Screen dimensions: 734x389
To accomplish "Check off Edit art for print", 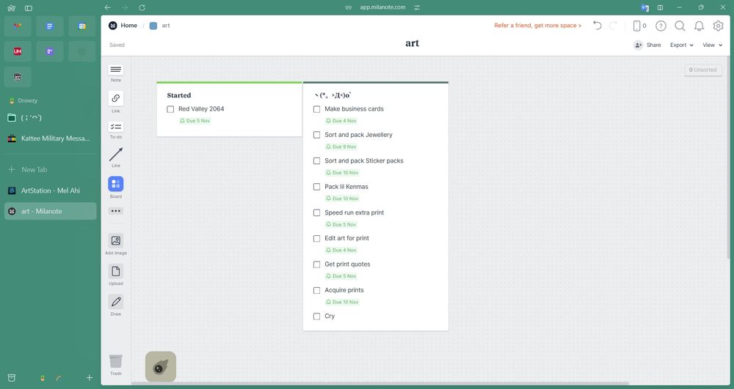I will [317, 239].
